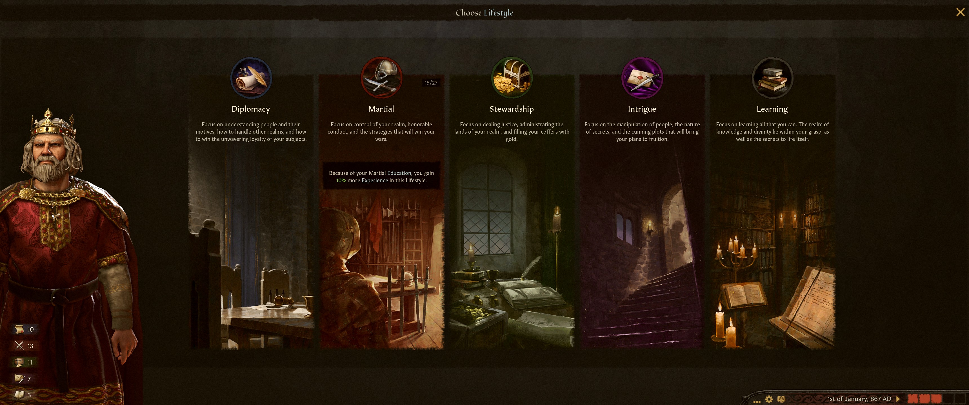This screenshot has width=969, height=405.
Task: Click the Diplomacy skill value 10
Action: 30,330
